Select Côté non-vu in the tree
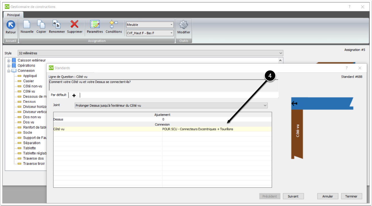Viewport: 372px width, 206px height. point(32,86)
